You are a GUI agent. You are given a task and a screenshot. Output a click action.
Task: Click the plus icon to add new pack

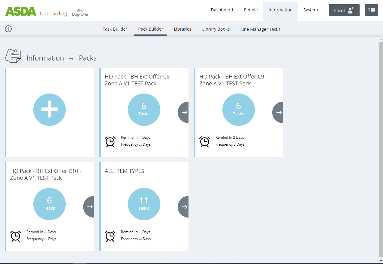pyautogui.click(x=50, y=110)
